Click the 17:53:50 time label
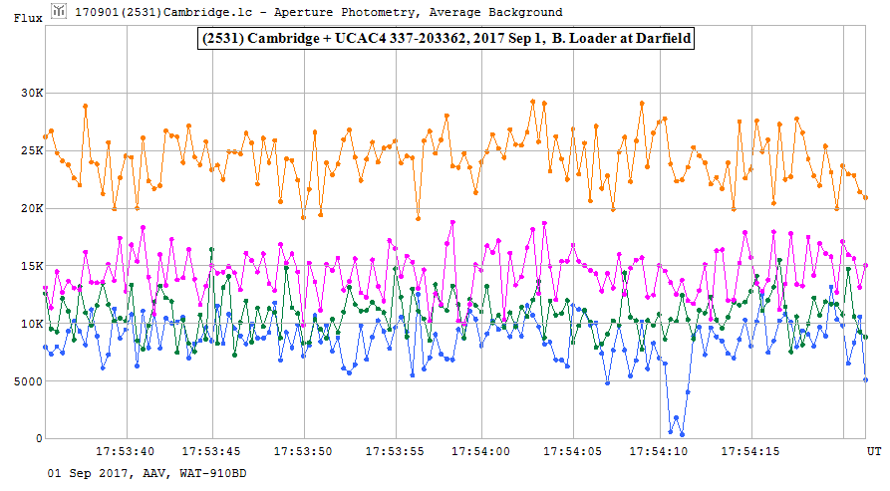The image size is (890, 491). click(x=303, y=452)
